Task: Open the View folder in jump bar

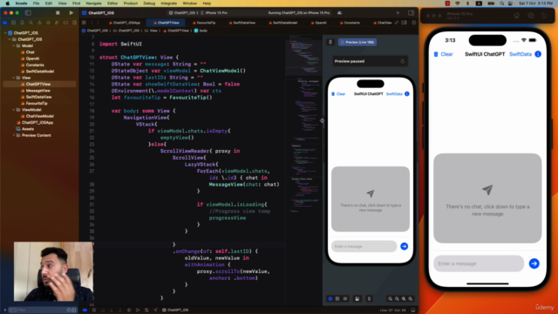Action: pos(151,31)
